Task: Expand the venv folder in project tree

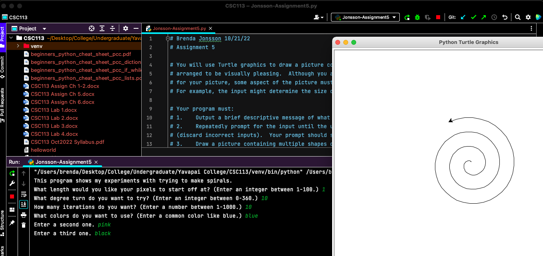Action: (x=18, y=46)
